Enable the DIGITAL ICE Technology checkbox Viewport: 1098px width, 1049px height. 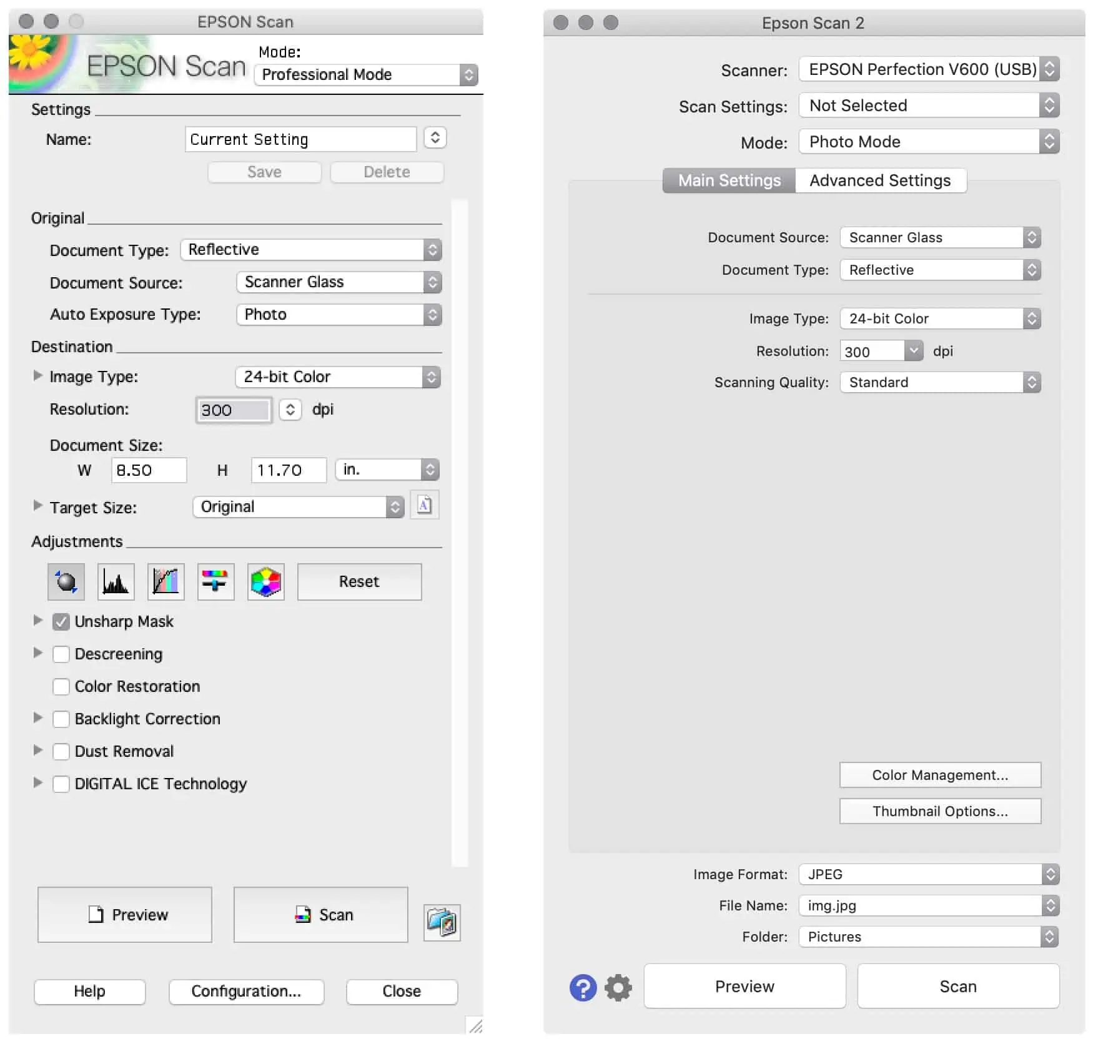(x=61, y=784)
